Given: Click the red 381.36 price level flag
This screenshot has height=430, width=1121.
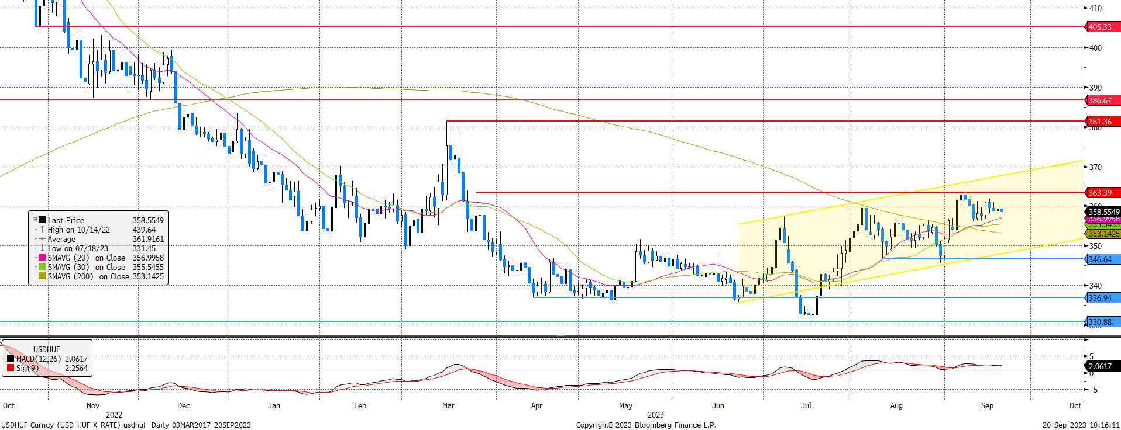Looking at the screenshot, I should (x=1102, y=122).
